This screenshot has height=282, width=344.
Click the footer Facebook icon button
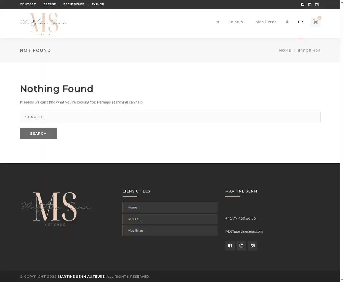[x=230, y=246]
